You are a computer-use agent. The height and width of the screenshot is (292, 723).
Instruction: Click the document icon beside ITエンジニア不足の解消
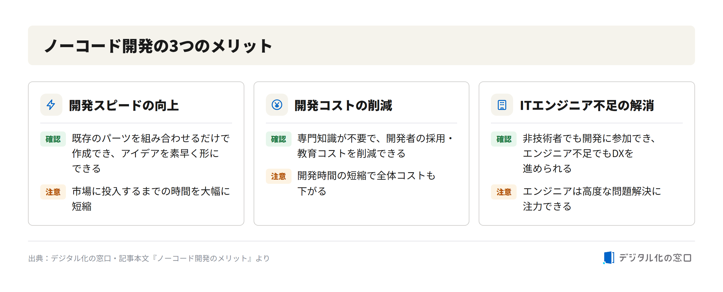click(502, 105)
